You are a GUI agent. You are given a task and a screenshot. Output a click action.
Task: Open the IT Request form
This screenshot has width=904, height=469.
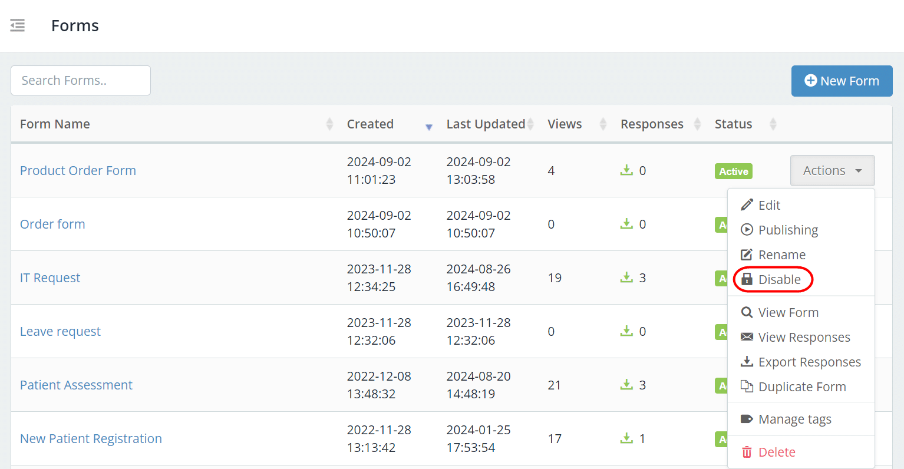(x=50, y=278)
